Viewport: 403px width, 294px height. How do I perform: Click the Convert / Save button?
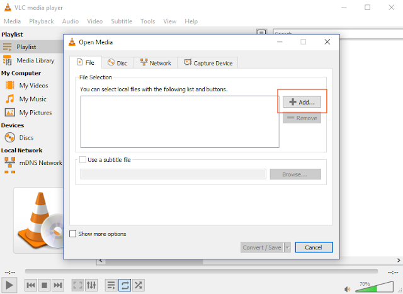click(262, 247)
